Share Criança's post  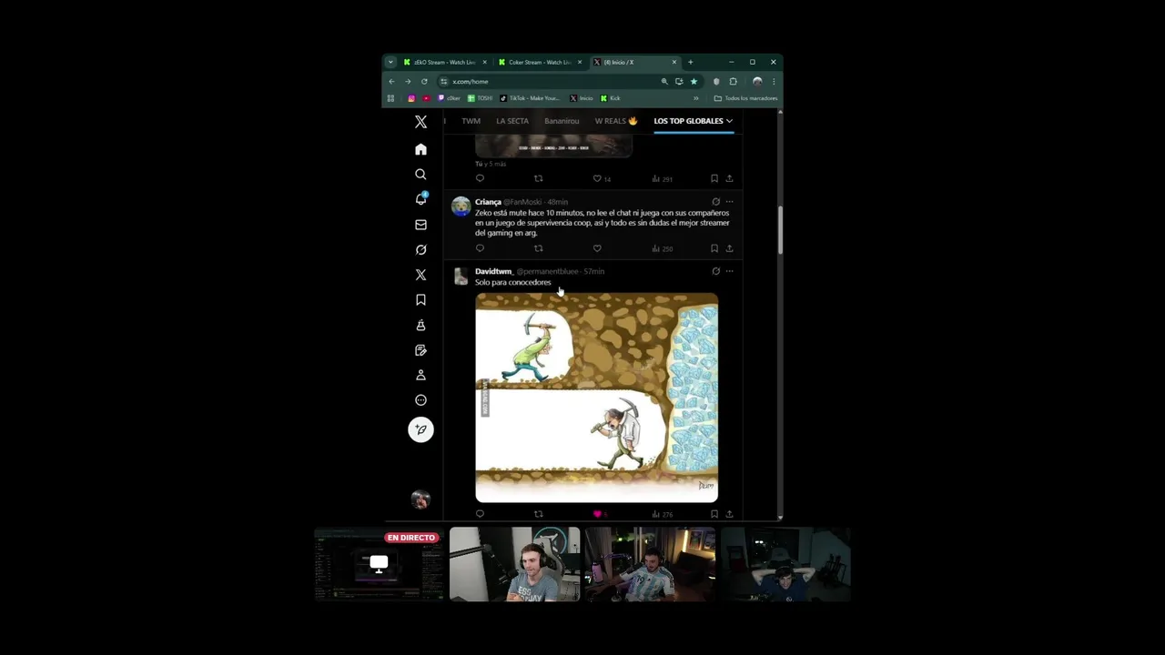[729, 248]
